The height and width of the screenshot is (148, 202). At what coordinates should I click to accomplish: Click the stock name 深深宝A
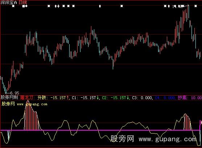tap(9, 3)
